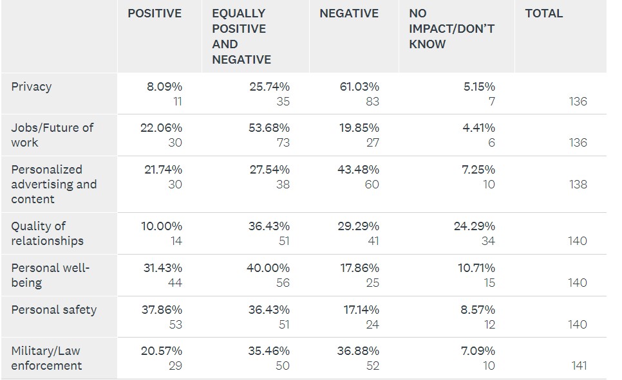Click the 31.43% positive well-being cell
Screen dimensions: 622x380
click(162, 268)
